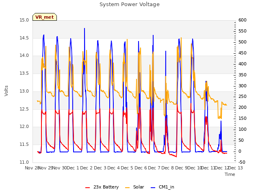This screenshot has height=195, width=260.
Task: Click the Nov 28 date label
Action: pos(32,168)
